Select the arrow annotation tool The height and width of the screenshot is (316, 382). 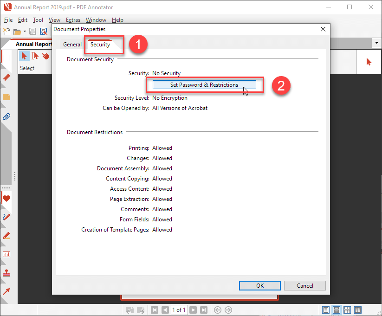[x=6, y=291]
